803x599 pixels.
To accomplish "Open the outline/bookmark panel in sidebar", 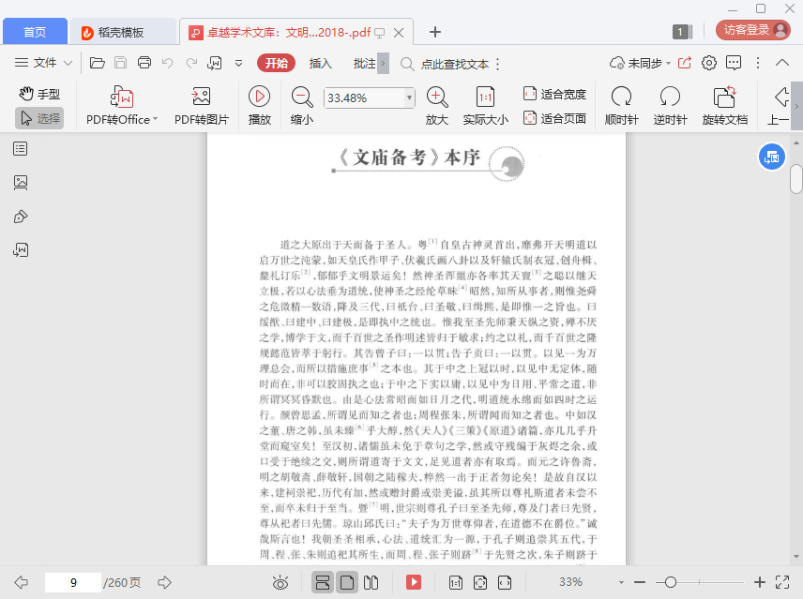I will [21, 149].
